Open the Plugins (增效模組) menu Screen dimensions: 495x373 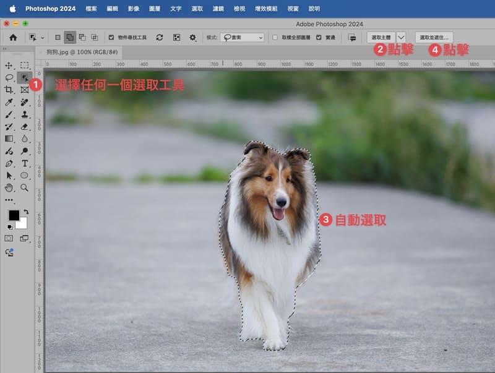point(266,9)
